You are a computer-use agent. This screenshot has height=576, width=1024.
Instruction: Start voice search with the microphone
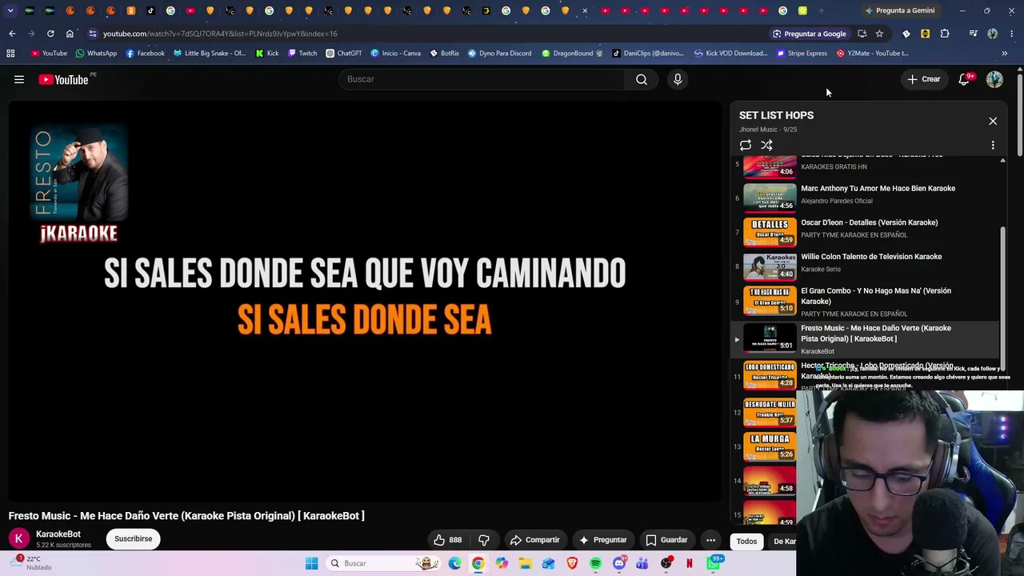tap(678, 79)
